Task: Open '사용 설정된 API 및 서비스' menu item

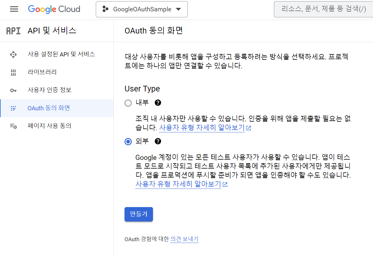Action: (x=57, y=54)
